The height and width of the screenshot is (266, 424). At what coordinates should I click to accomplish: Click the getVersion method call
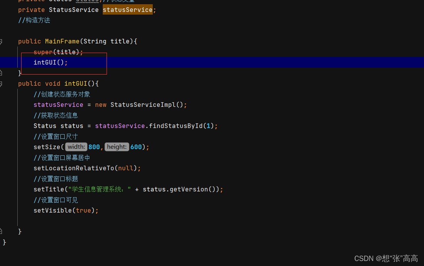[x=189, y=189]
